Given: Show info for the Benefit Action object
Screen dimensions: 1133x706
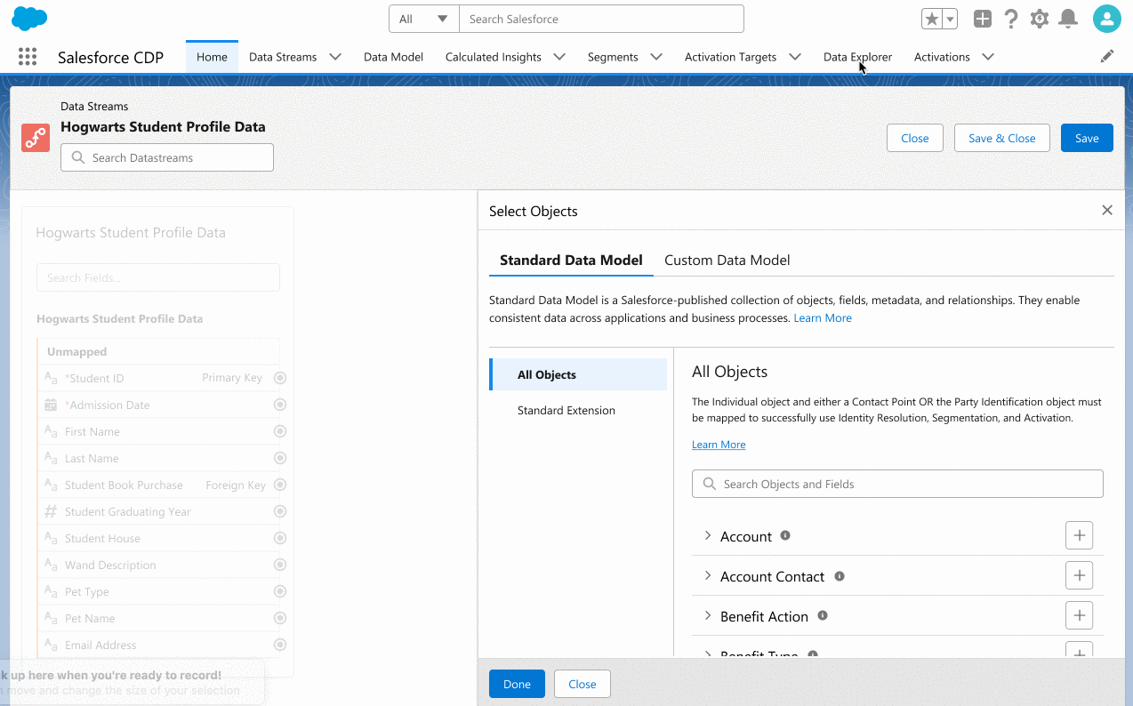Looking at the screenshot, I should pyautogui.click(x=823, y=615).
